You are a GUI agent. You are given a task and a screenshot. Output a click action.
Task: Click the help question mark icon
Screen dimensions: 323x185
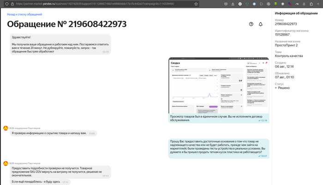251,24
